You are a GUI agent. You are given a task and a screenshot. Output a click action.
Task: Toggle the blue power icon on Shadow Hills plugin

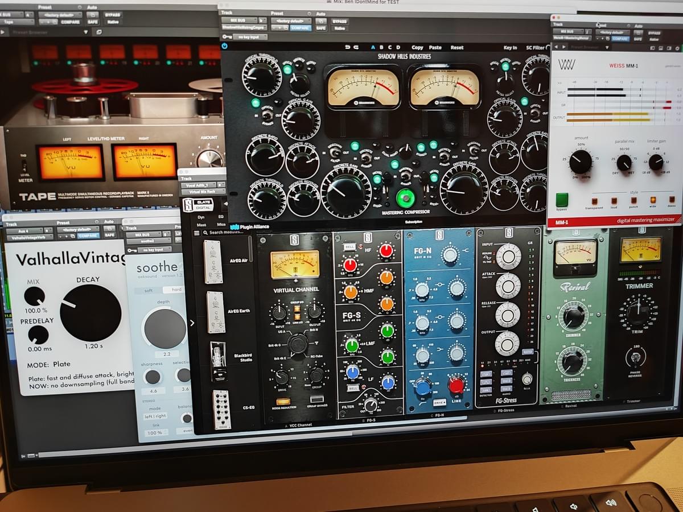tap(225, 46)
